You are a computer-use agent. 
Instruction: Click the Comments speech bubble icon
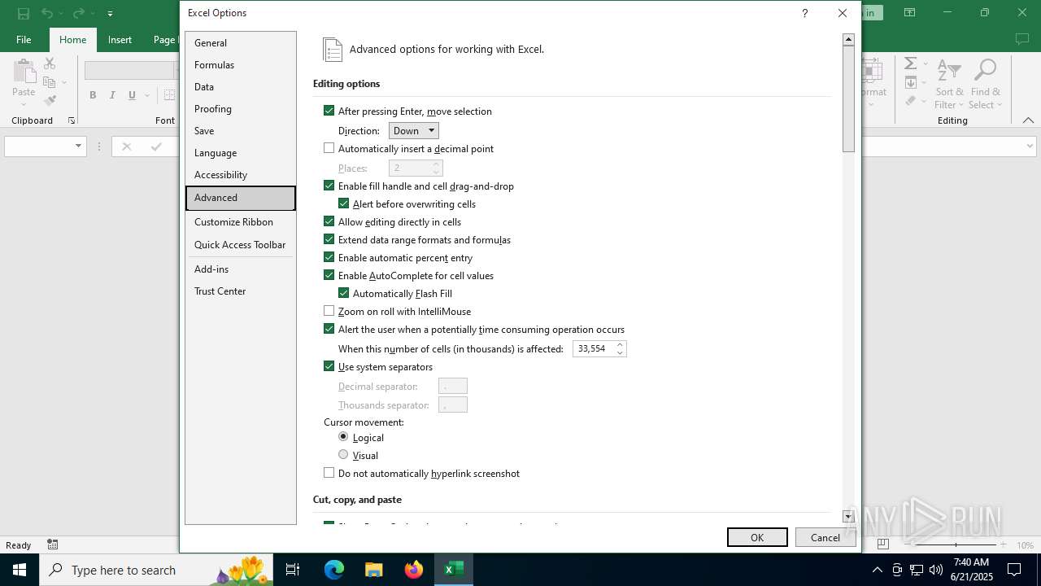point(1022,39)
